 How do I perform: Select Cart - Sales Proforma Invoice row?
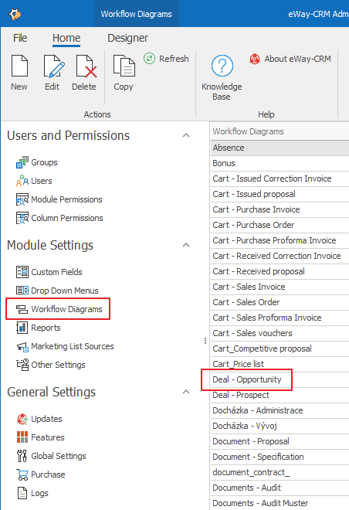point(280,318)
